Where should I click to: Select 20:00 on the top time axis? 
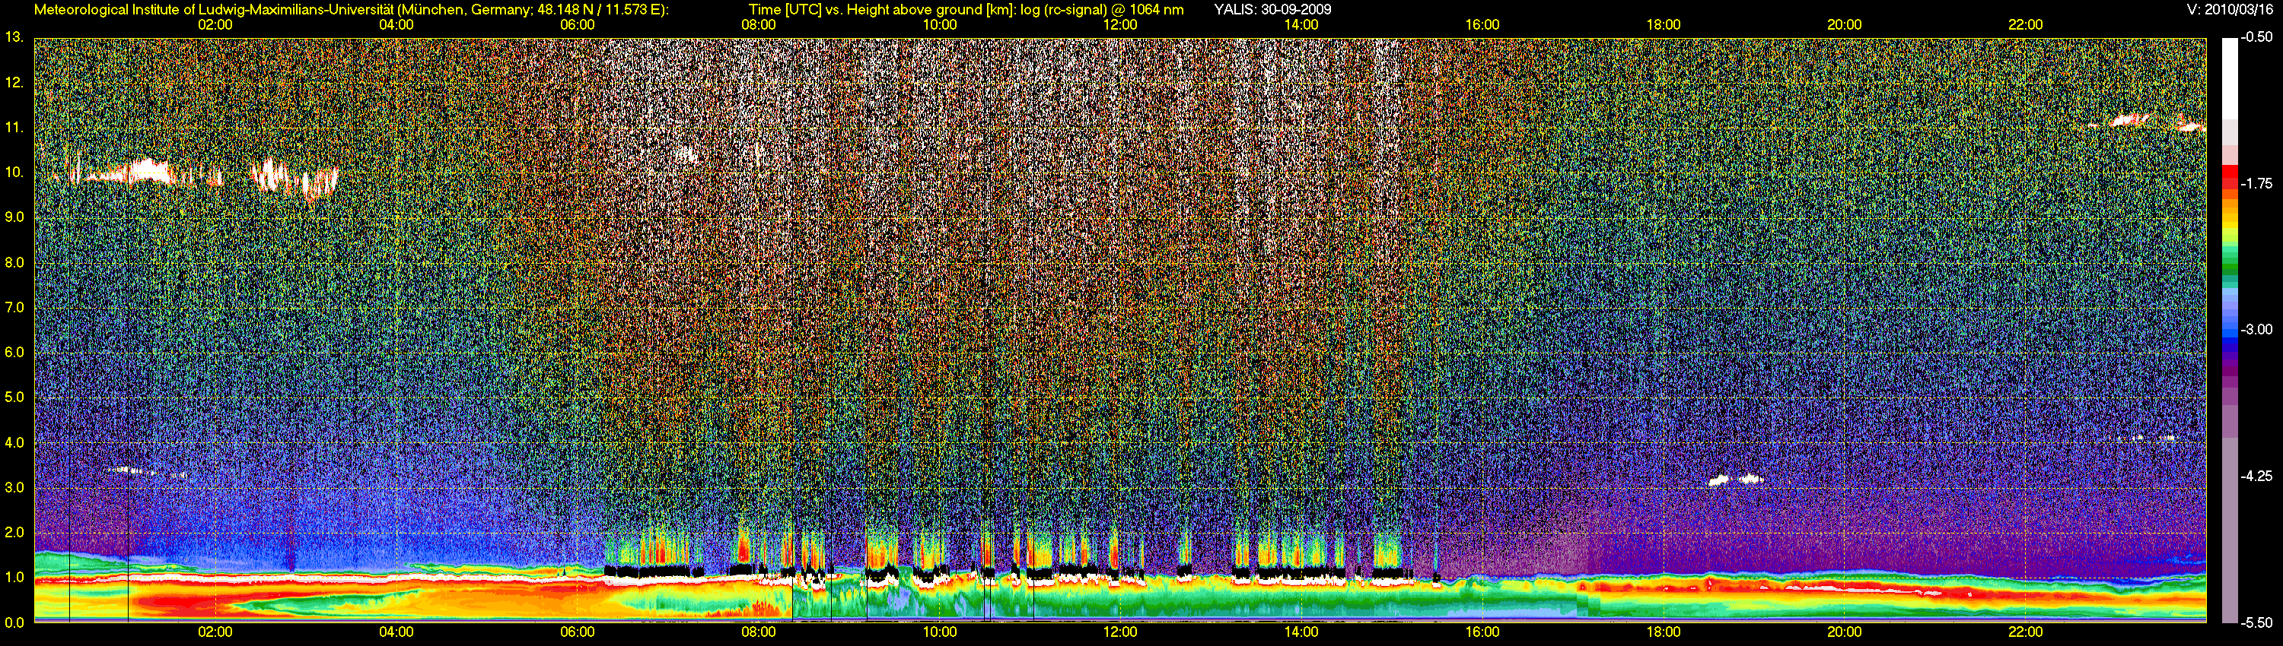click(1845, 25)
